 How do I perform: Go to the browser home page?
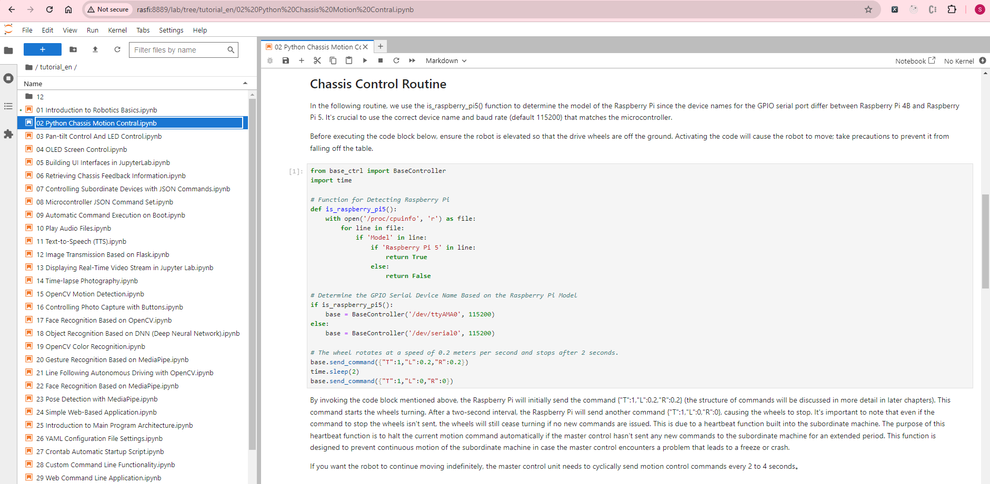tap(68, 9)
